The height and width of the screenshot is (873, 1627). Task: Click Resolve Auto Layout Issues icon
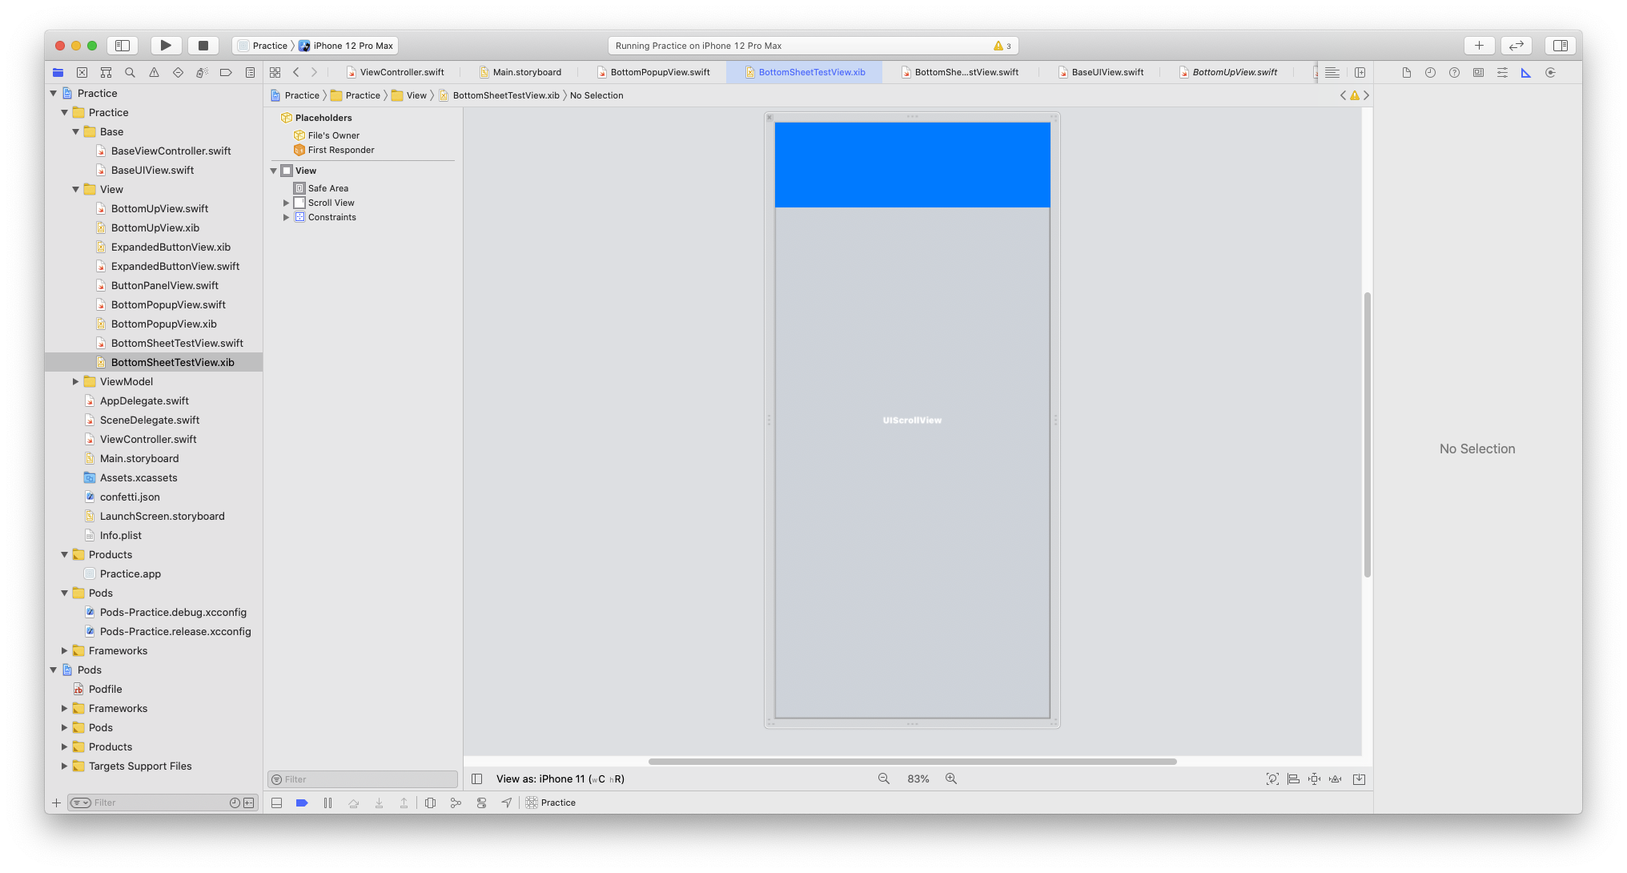[1335, 778]
